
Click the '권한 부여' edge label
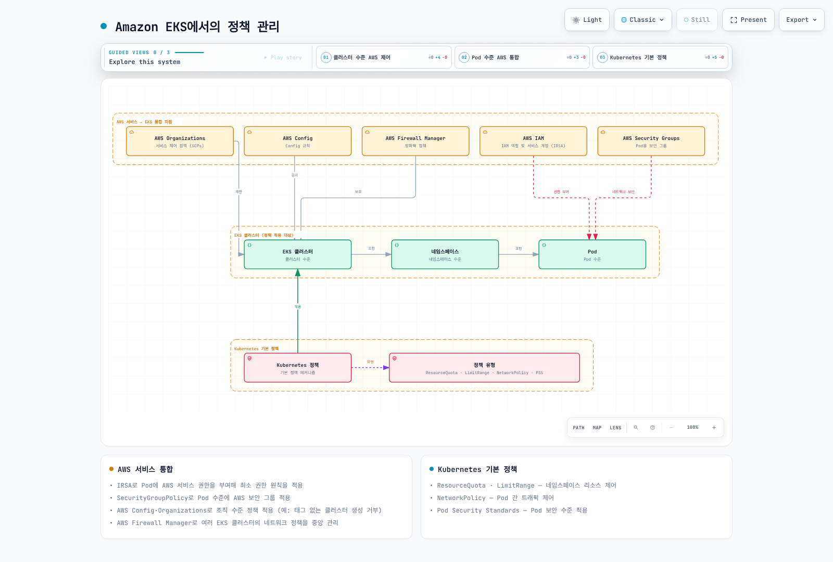coord(561,192)
